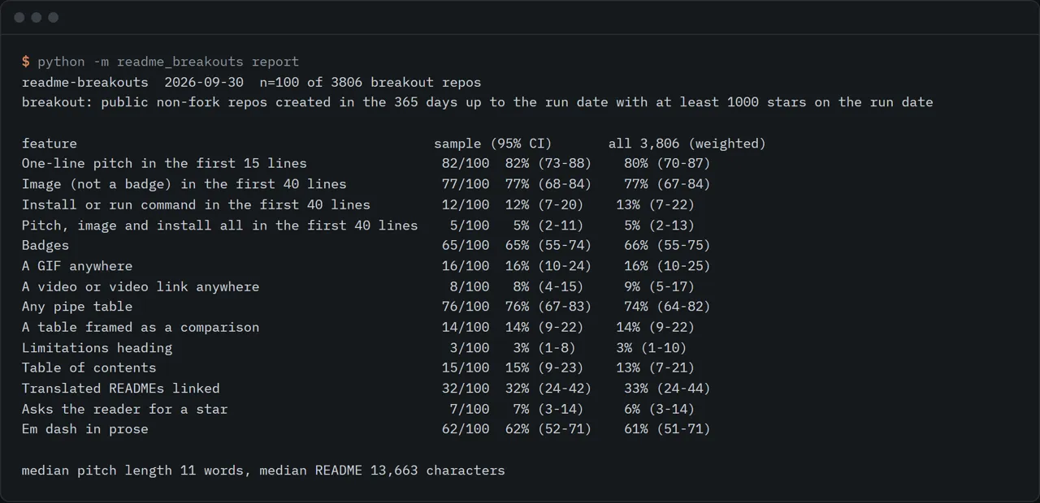The width and height of the screenshot is (1040, 503).
Task: Click the 'Em dash in prose' row label
Action: pyautogui.click(x=85, y=429)
